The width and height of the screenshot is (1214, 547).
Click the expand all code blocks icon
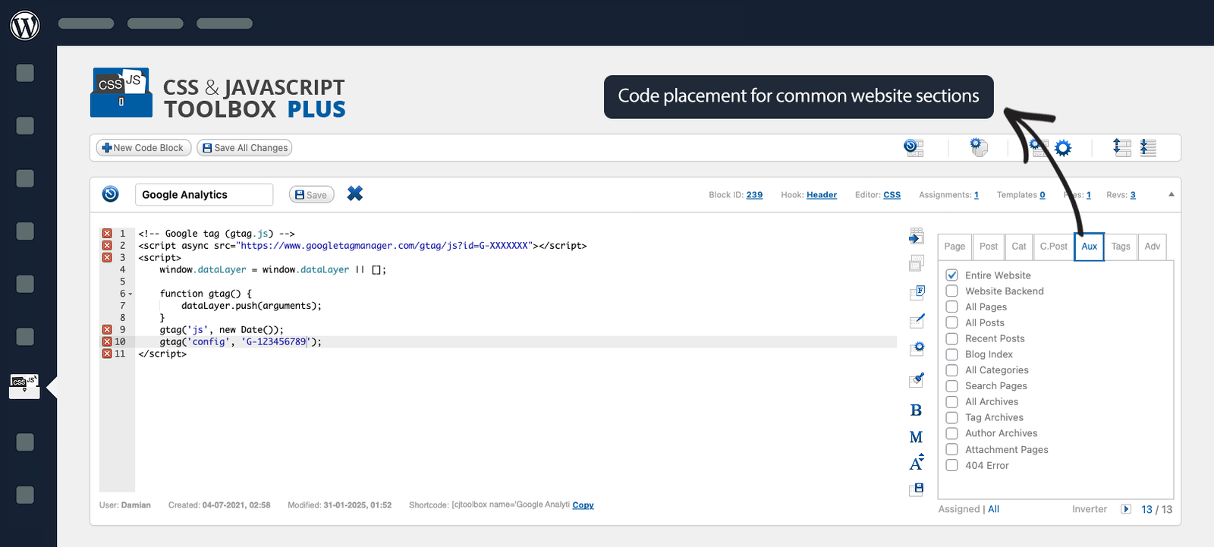point(1122,147)
